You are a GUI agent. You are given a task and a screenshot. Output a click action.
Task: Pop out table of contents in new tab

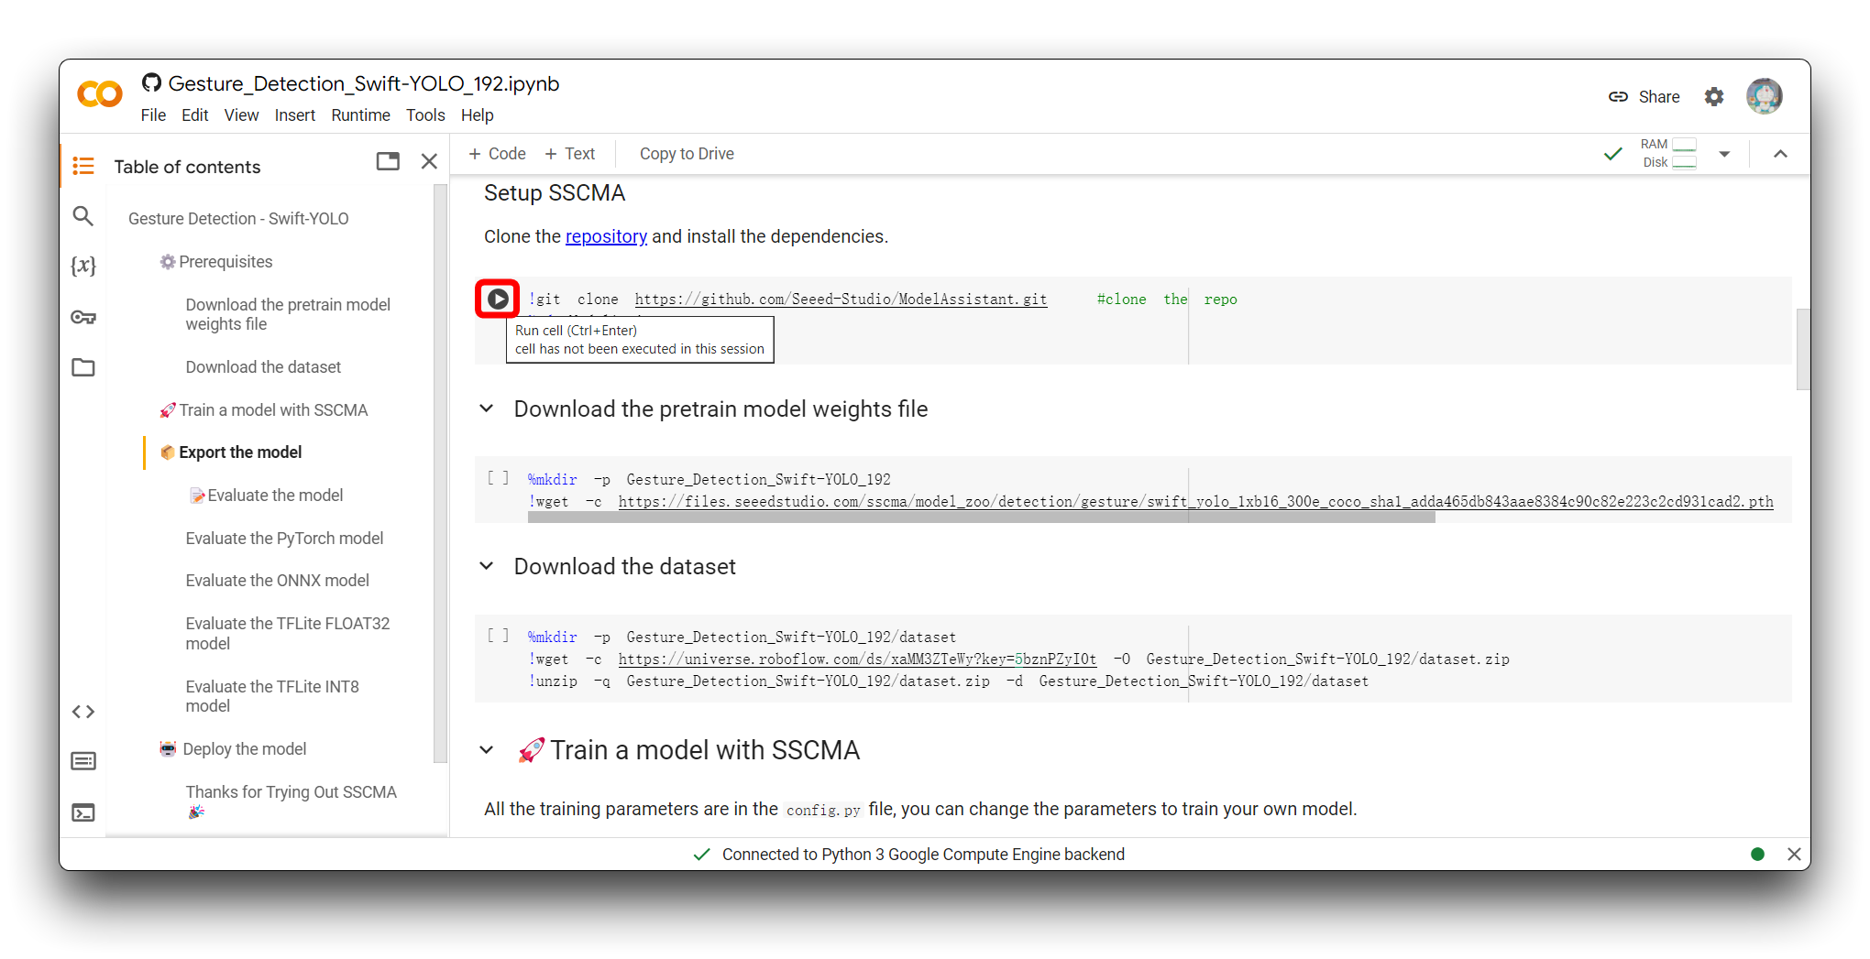pos(388,162)
